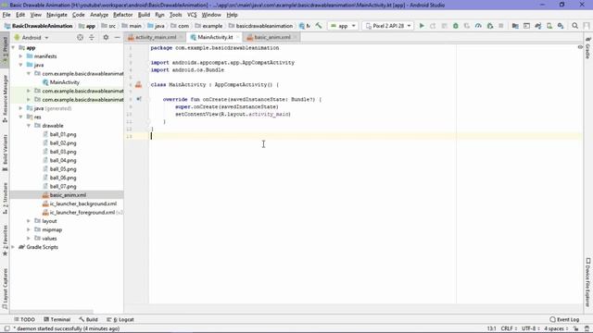Viewport: 593px width, 333px height.
Task: Open AVD Manager icon in toolbar
Action: pos(549,26)
